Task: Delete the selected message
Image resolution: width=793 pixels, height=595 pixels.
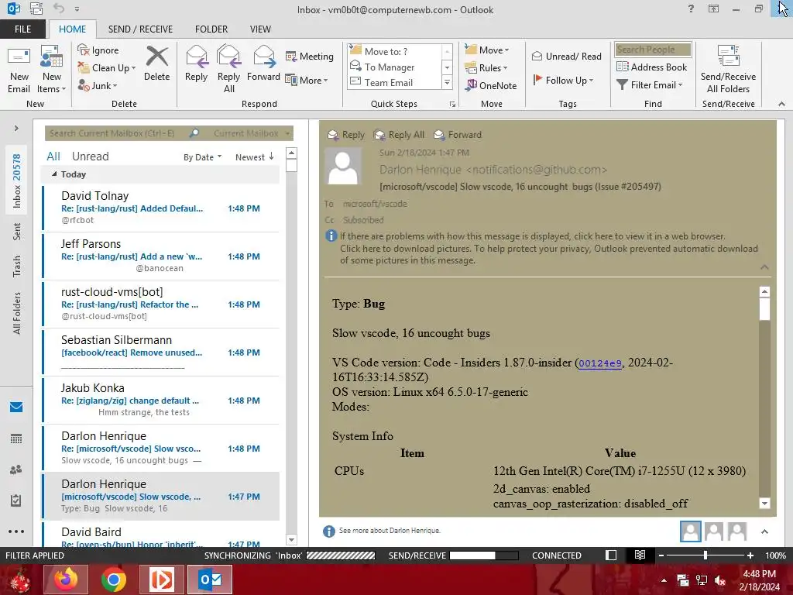Action: (156, 64)
